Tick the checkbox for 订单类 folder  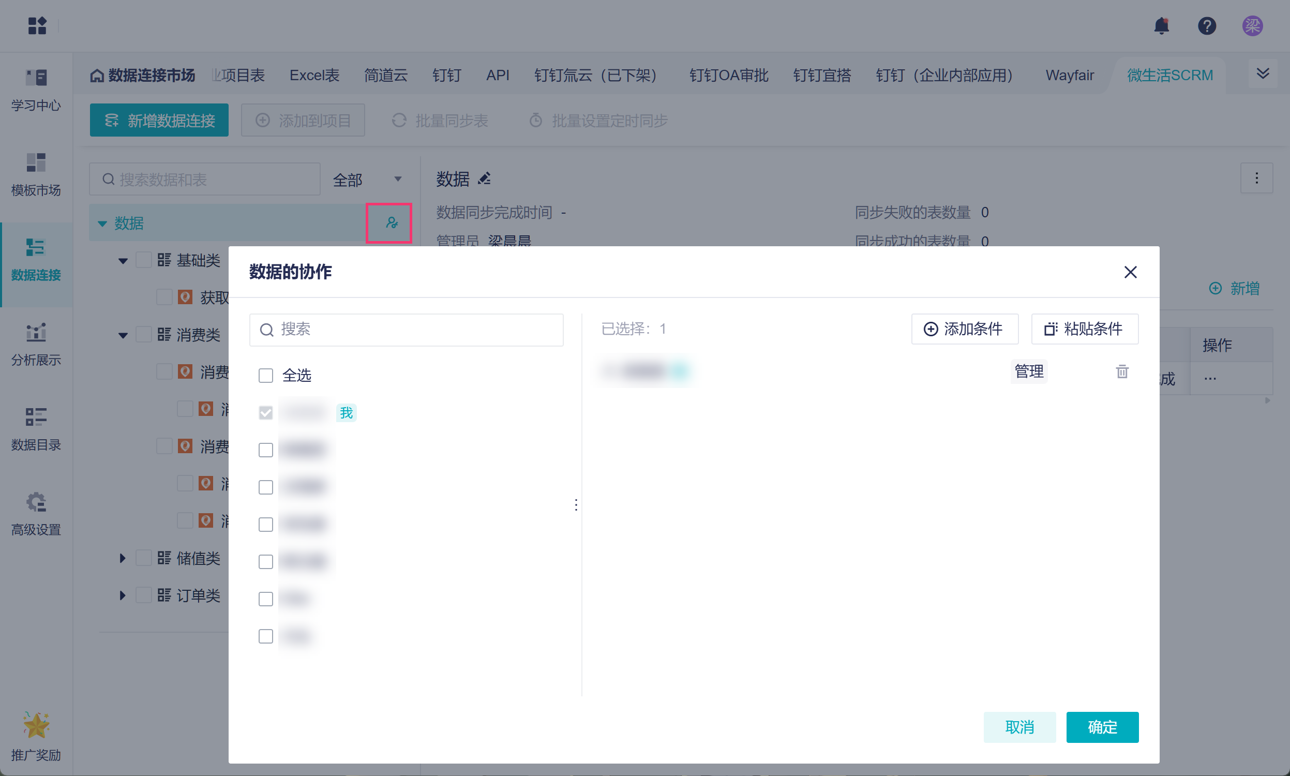point(143,595)
